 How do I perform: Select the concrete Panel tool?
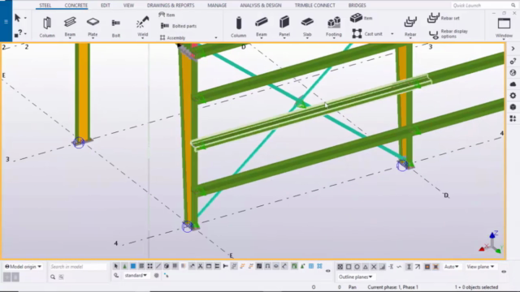284,26
